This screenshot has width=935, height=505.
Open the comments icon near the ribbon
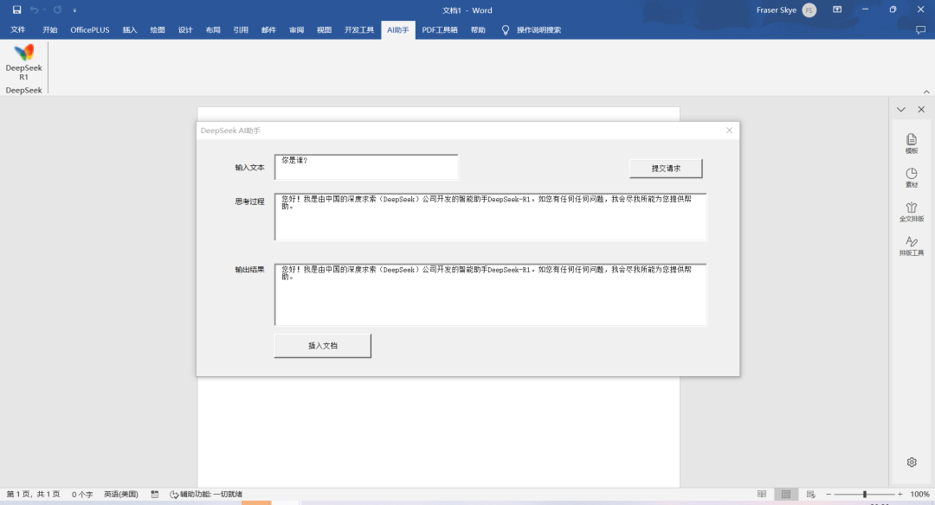coord(919,29)
